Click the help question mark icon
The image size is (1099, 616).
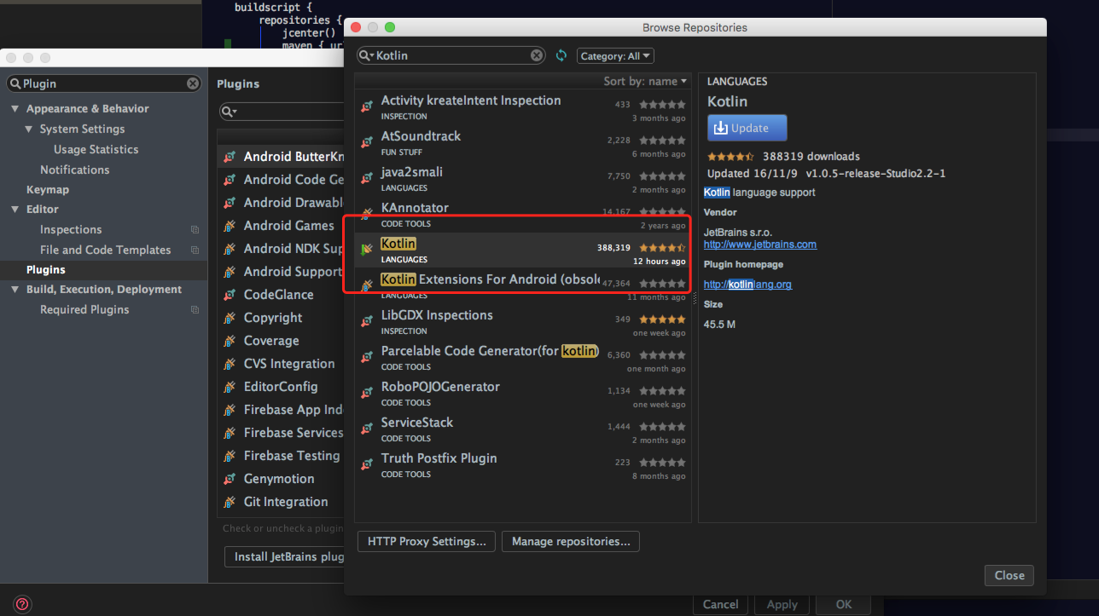click(22, 604)
